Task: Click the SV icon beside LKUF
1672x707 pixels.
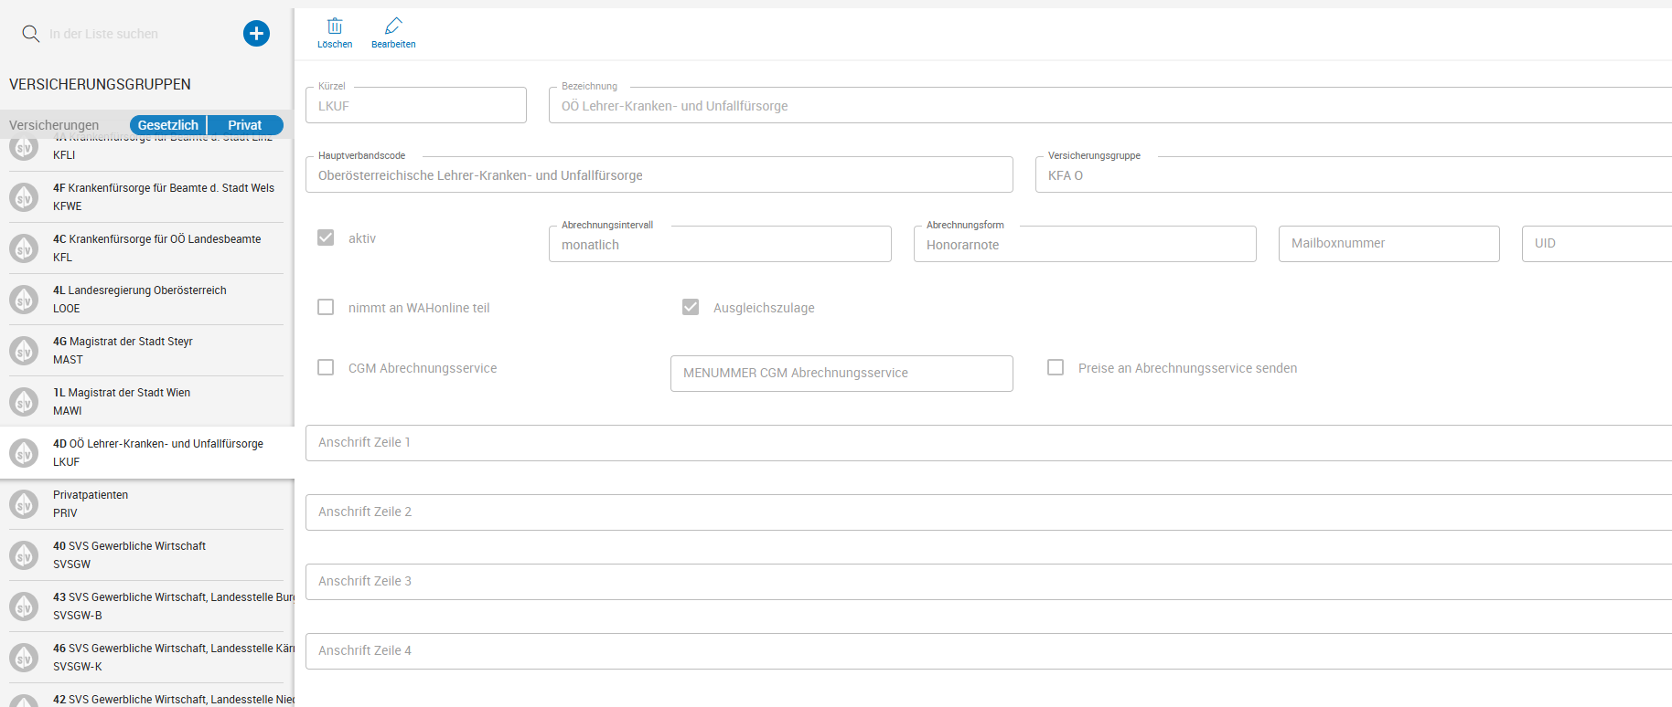Action: pos(24,452)
